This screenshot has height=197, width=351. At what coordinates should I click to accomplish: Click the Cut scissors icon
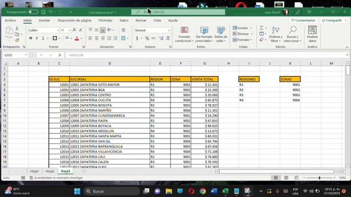click(17, 28)
